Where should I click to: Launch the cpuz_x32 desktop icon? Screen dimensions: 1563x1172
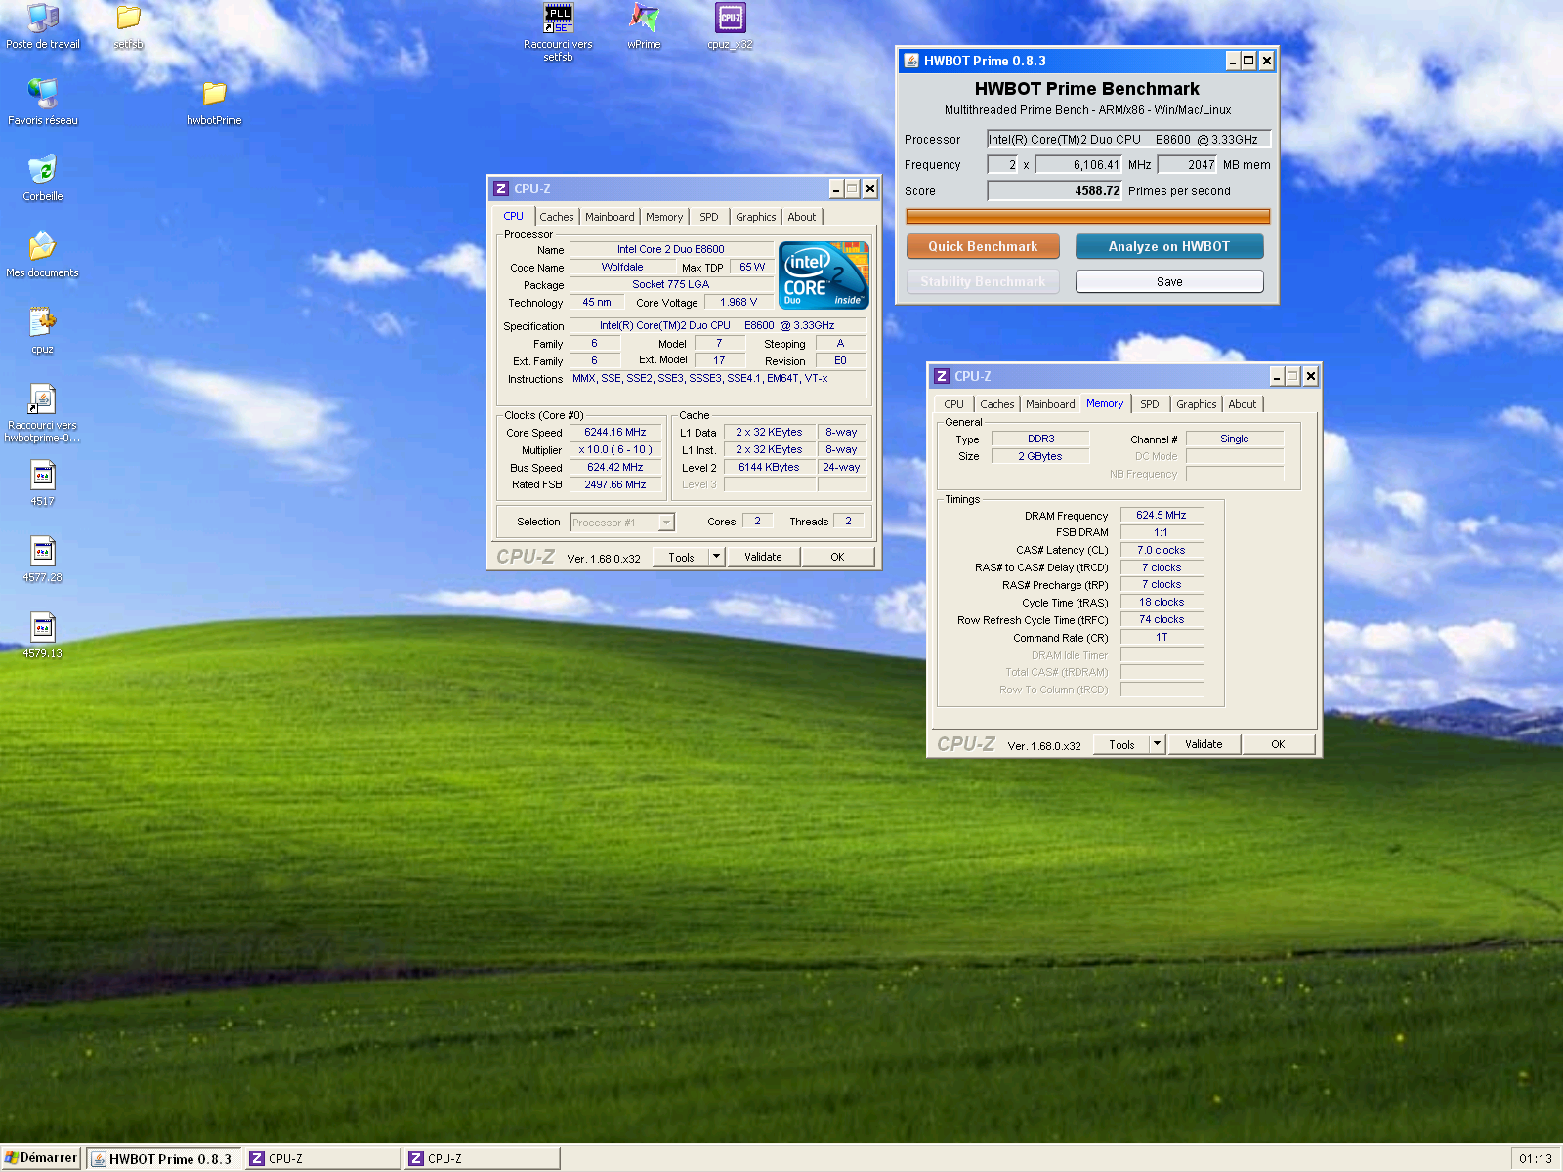point(730,25)
